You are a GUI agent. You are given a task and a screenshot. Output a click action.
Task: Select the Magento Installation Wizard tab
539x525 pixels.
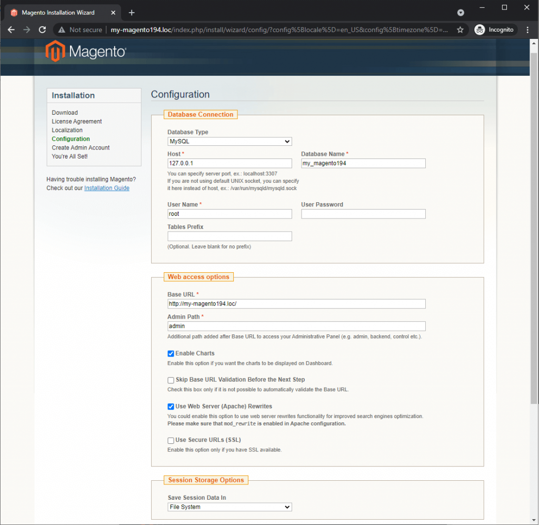[x=58, y=13]
